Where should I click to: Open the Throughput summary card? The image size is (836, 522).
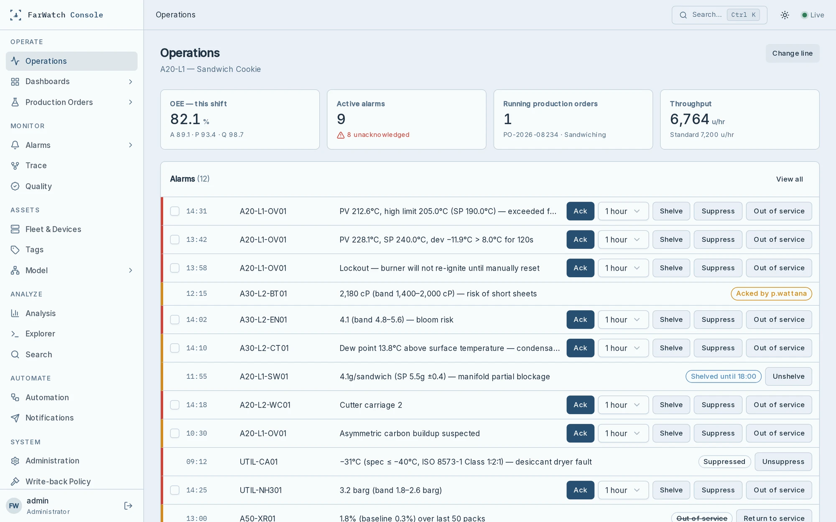[x=739, y=119]
